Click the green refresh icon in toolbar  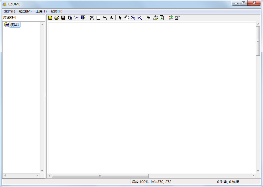[x=162, y=18]
